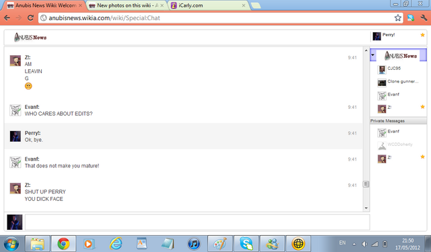
Task: Bookmark this page with the star icon
Action: (x=397, y=18)
